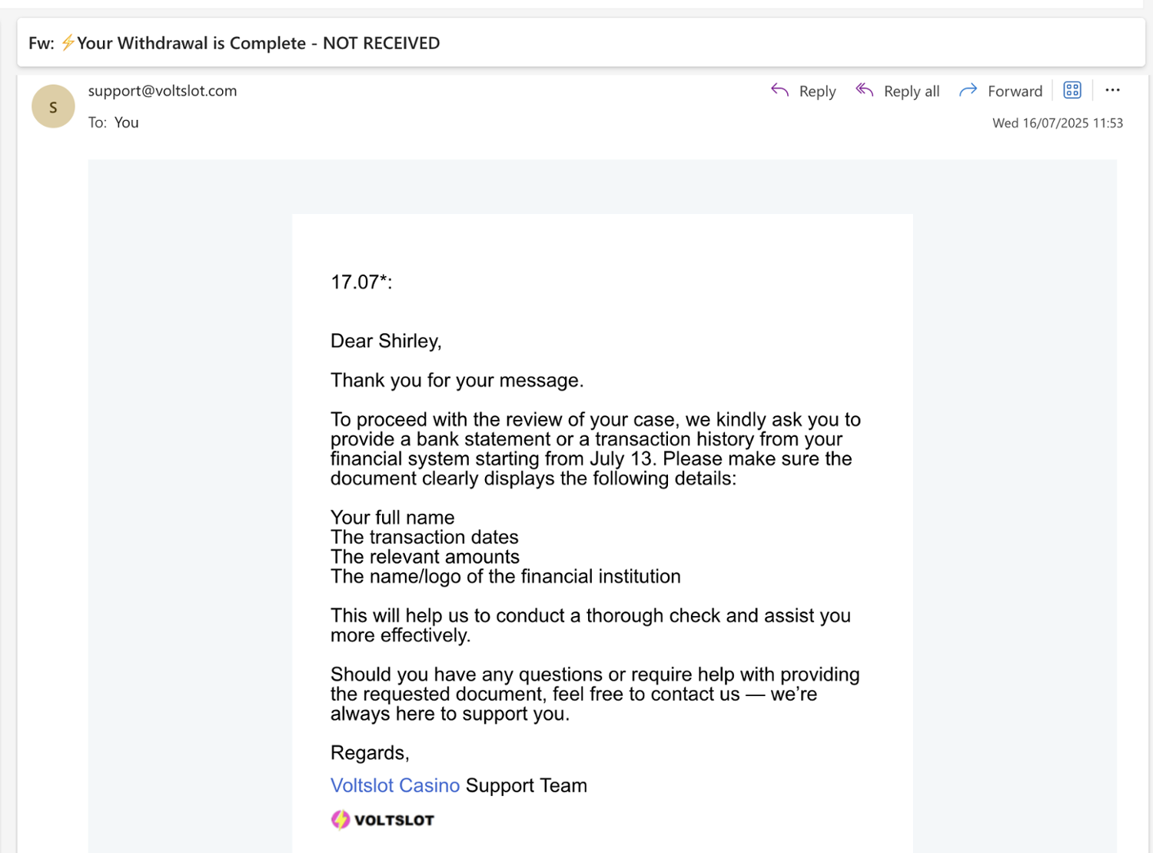Click the sender avatar circle "S"
The width and height of the screenshot is (1153, 853).
(x=53, y=106)
